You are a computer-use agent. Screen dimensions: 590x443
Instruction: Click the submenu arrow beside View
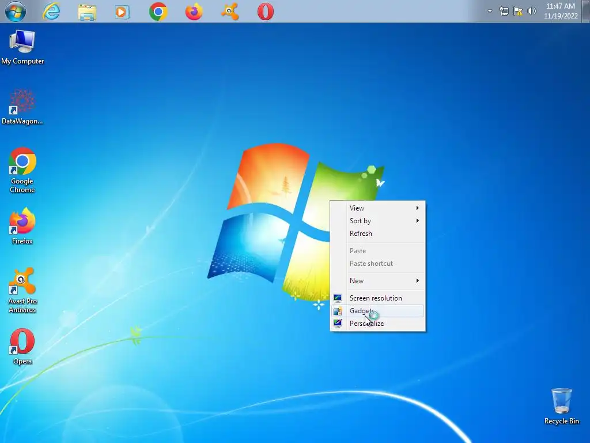tap(417, 208)
